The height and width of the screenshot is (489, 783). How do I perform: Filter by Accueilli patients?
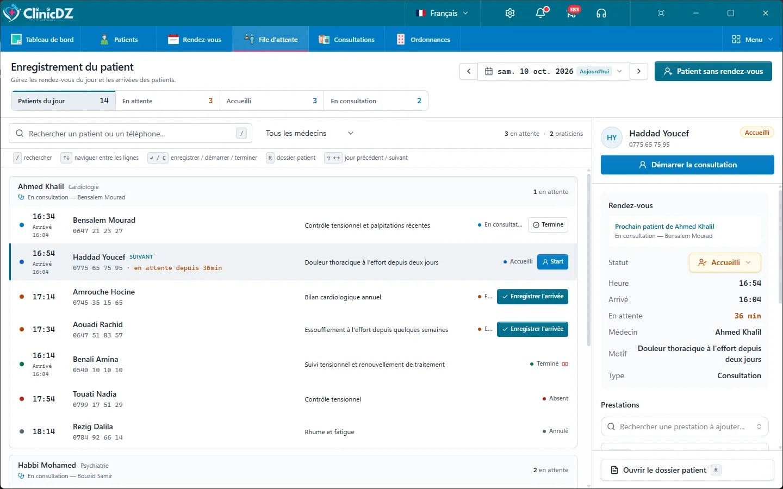tap(272, 101)
